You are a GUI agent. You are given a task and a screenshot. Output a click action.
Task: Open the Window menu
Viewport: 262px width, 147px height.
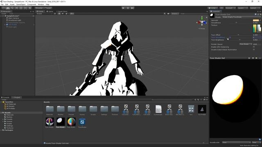coord(41,4)
